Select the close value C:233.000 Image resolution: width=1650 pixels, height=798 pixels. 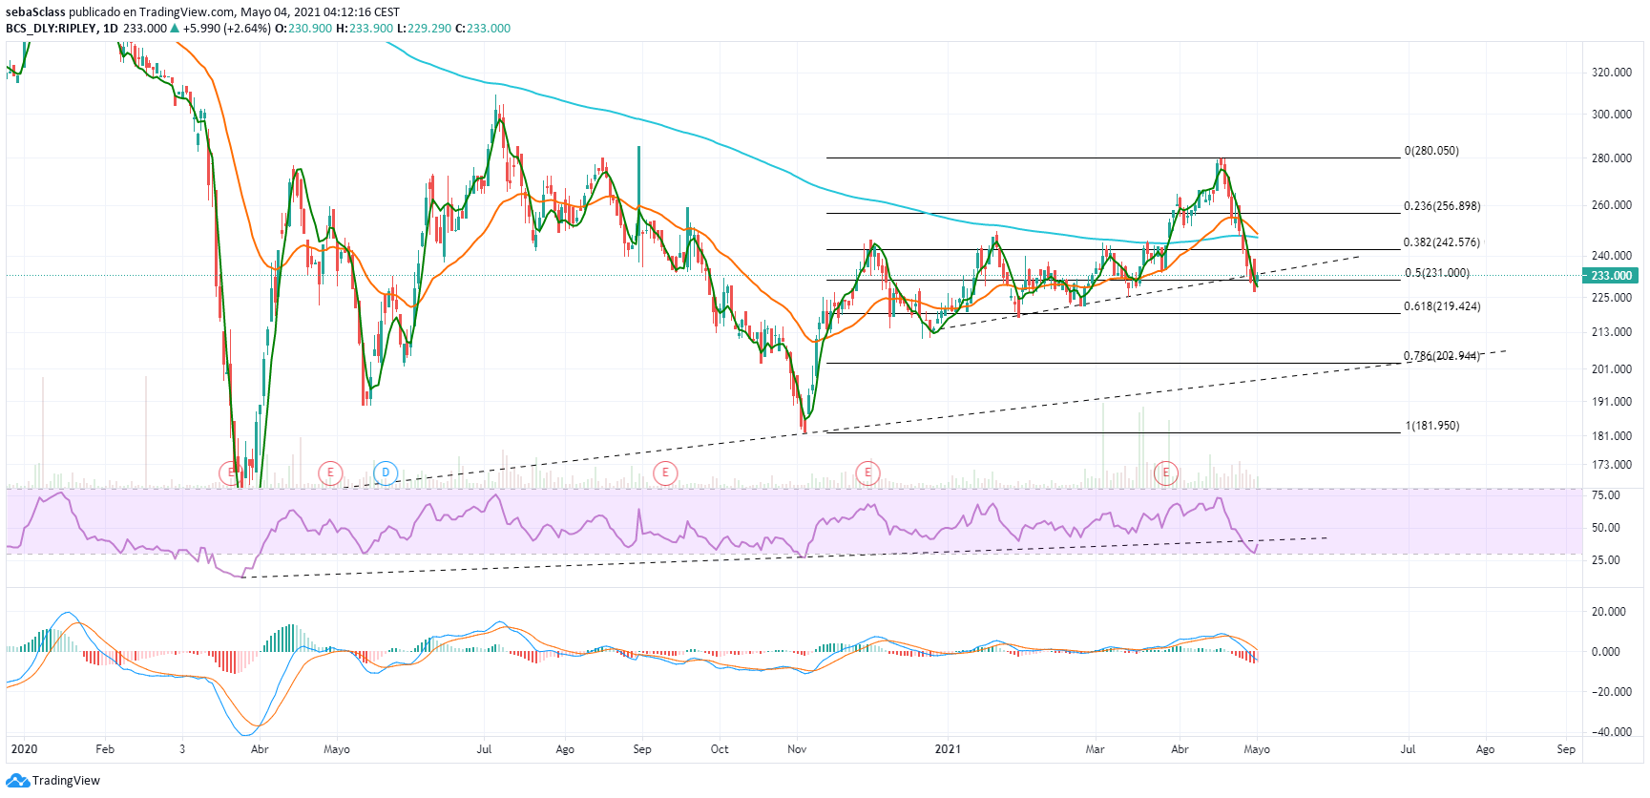pyautogui.click(x=483, y=29)
